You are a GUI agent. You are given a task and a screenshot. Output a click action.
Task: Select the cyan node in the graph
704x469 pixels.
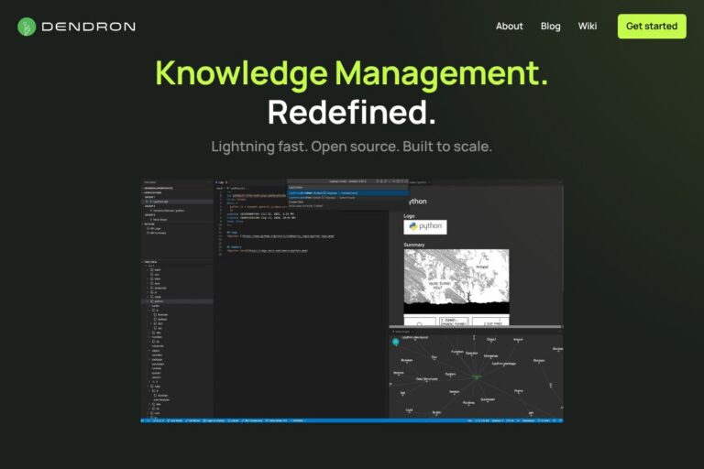tap(397, 342)
